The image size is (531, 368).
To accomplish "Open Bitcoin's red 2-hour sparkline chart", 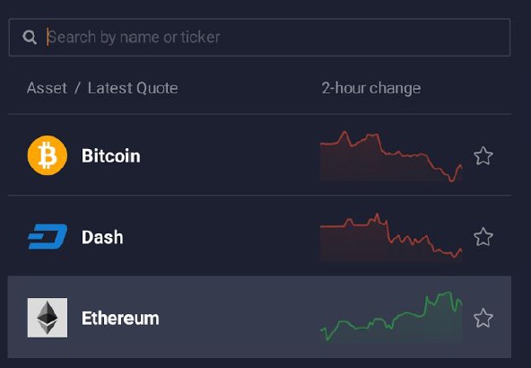I will coord(391,156).
